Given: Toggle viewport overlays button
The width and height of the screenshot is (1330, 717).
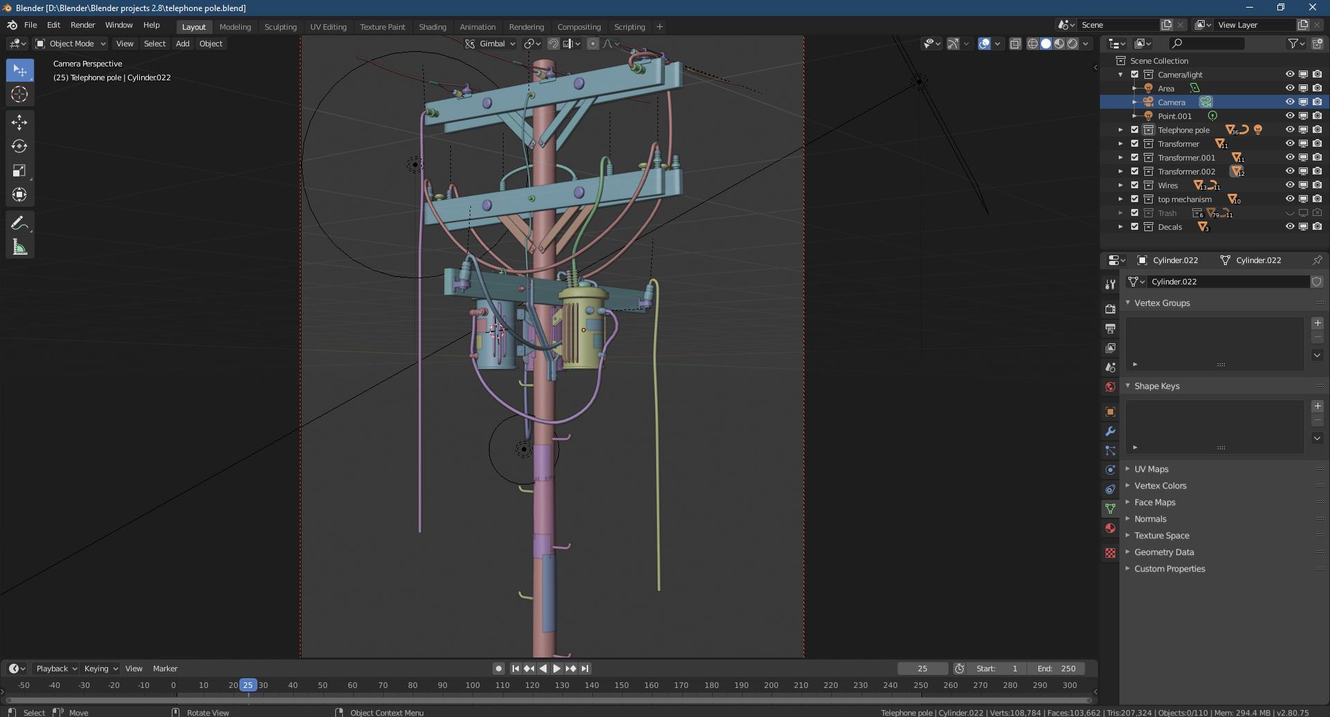Looking at the screenshot, I should [x=984, y=44].
